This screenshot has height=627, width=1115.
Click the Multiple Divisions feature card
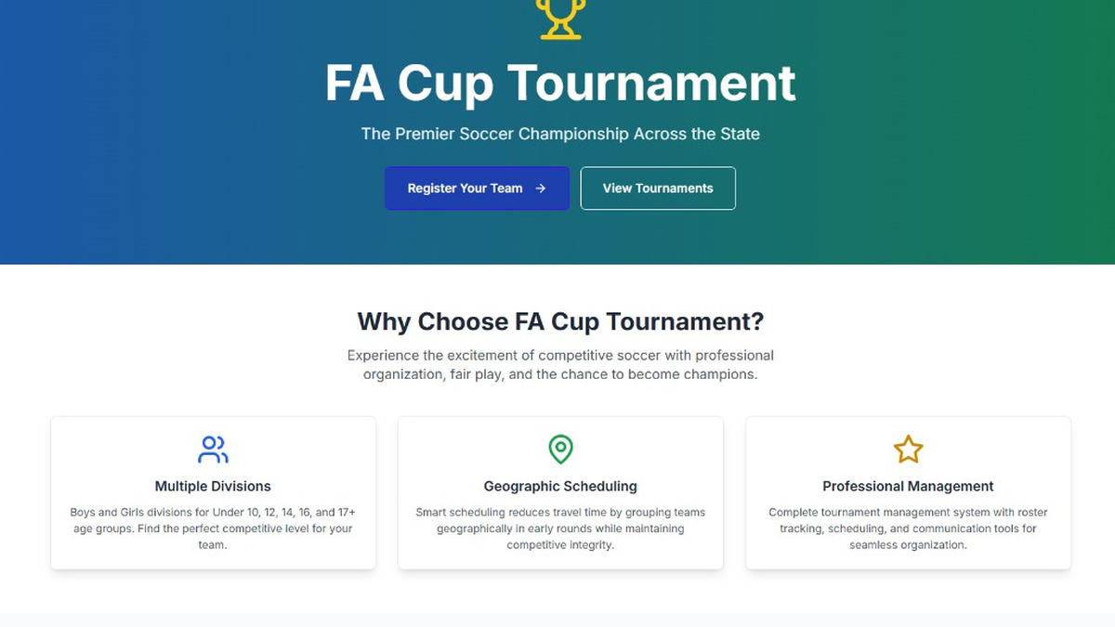[x=213, y=492]
